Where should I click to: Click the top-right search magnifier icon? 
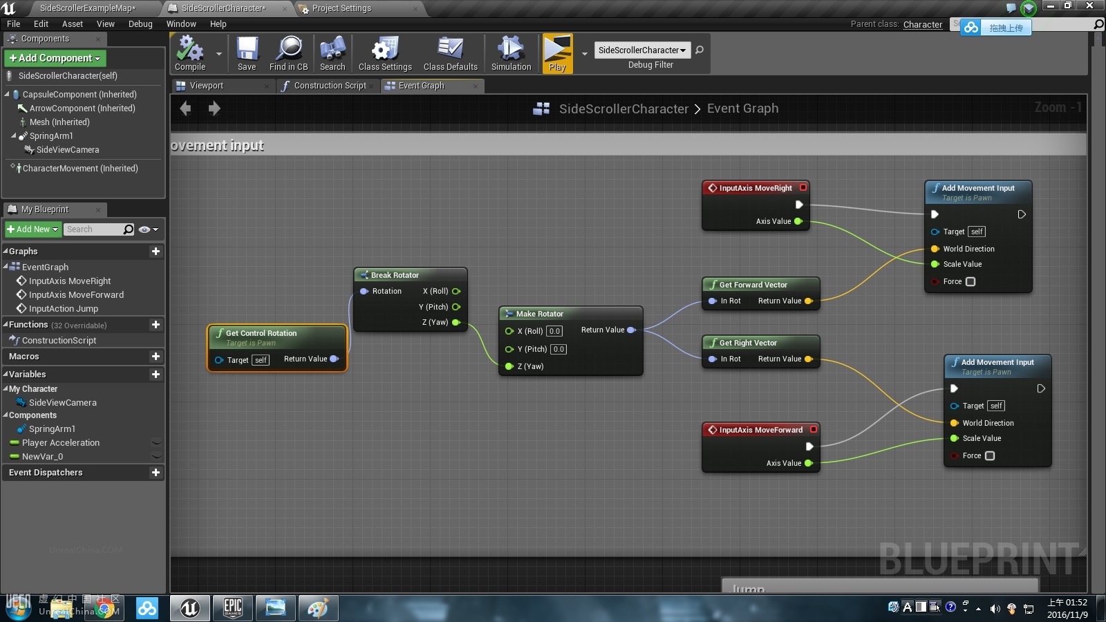[x=1098, y=24]
